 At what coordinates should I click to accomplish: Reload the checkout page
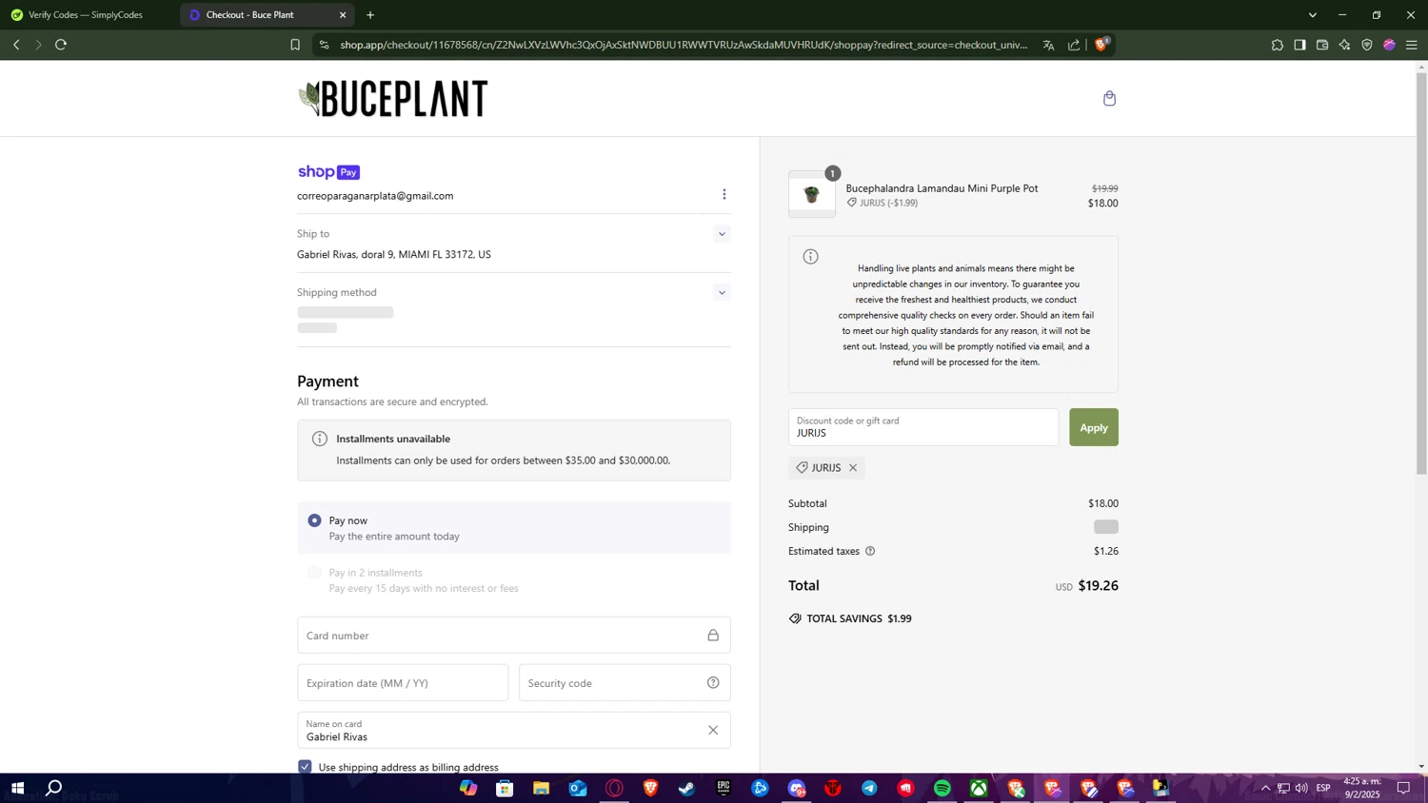click(x=61, y=45)
